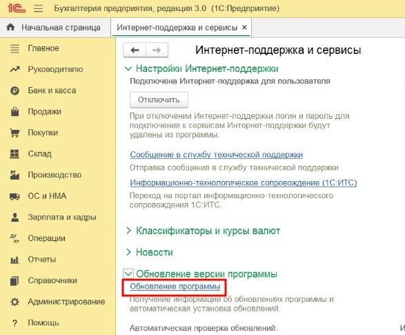Open the hamburger main menu icon
The width and height of the screenshot is (405, 335).
(38, 8)
